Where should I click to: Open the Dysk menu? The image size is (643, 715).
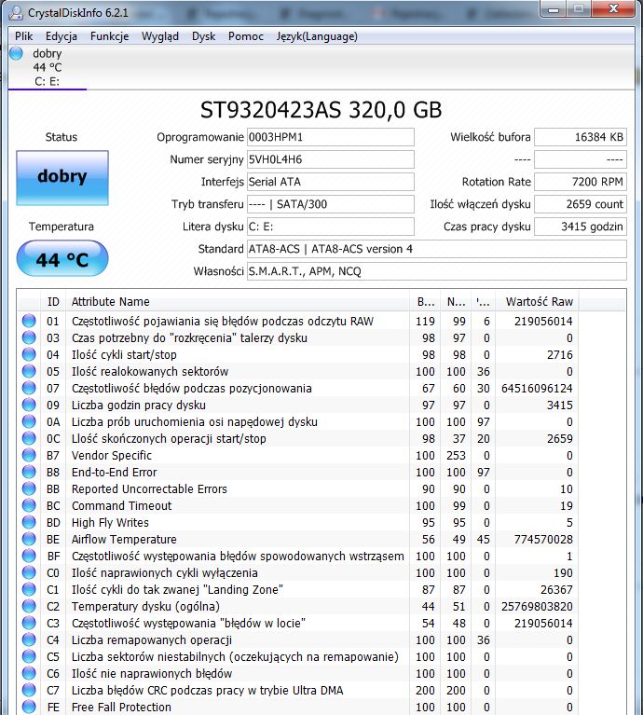tap(203, 36)
